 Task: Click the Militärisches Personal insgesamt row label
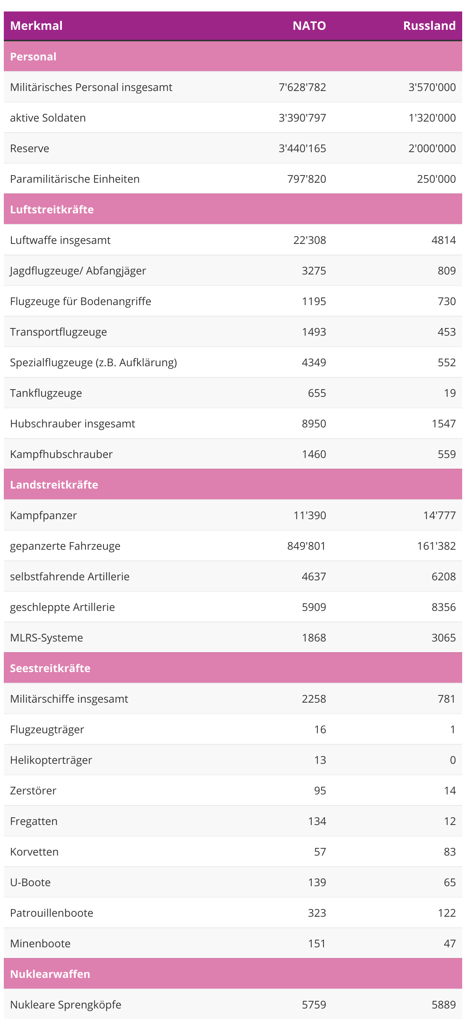pyautogui.click(x=91, y=88)
